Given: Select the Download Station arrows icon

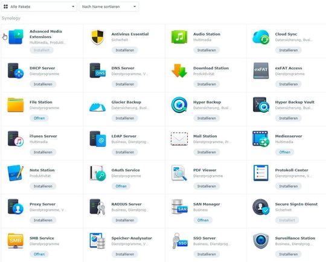Looking at the screenshot, I should [179, 71].
